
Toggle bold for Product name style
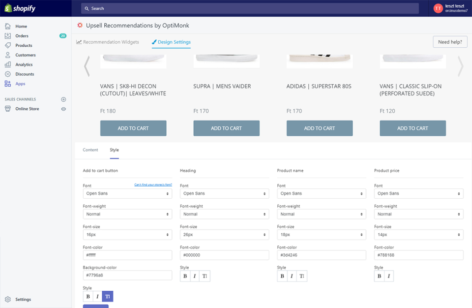coord(282,276)
